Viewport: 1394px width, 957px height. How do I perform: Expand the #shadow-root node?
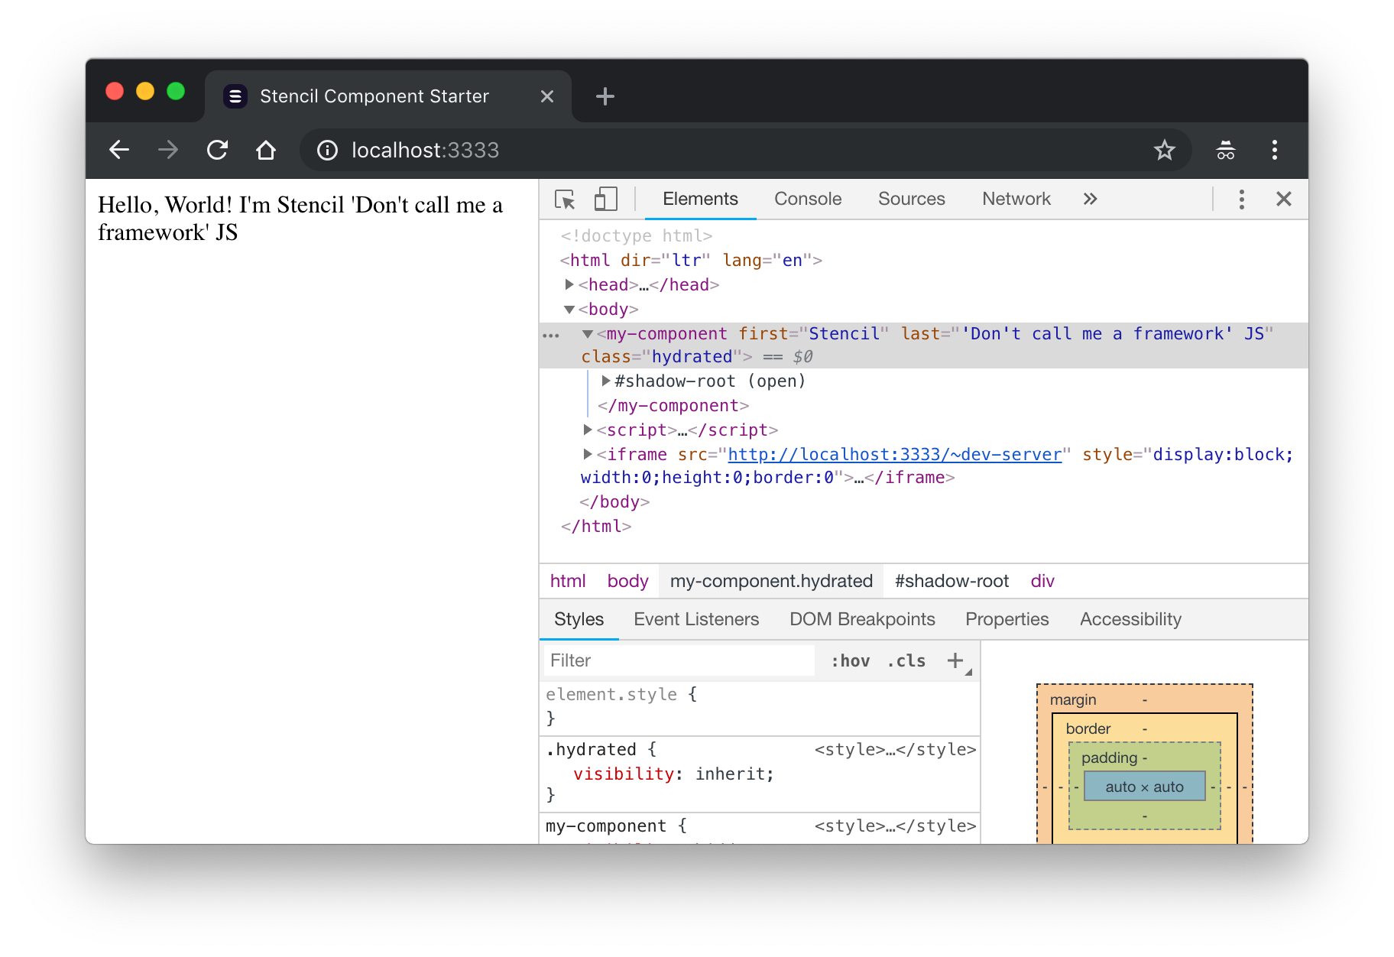[606, 381]
